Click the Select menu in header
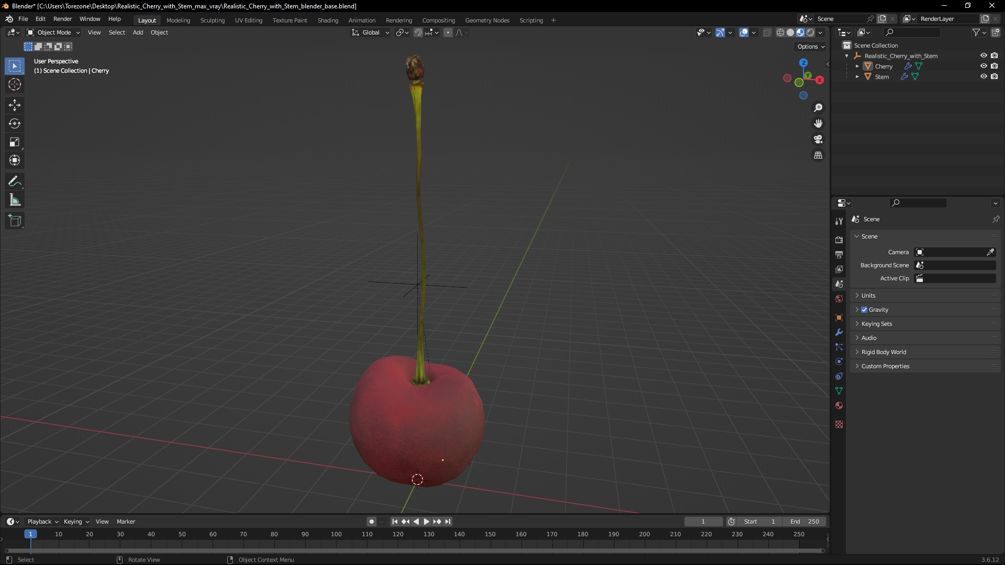The width and height of the screenshot is (1005, 565). tap(116, 32)
